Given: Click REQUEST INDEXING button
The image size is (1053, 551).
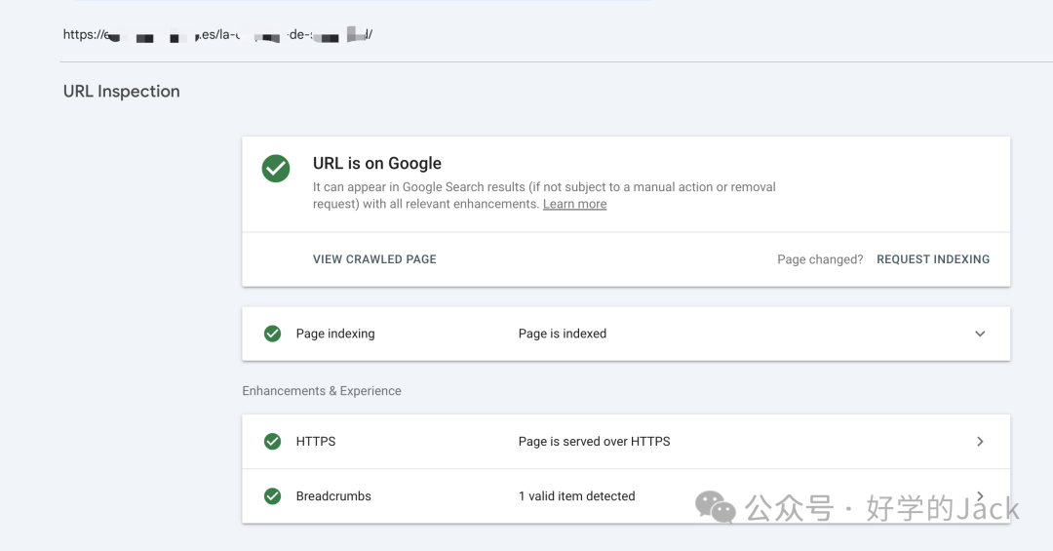Looking at the screenshot, I should 933,259.
